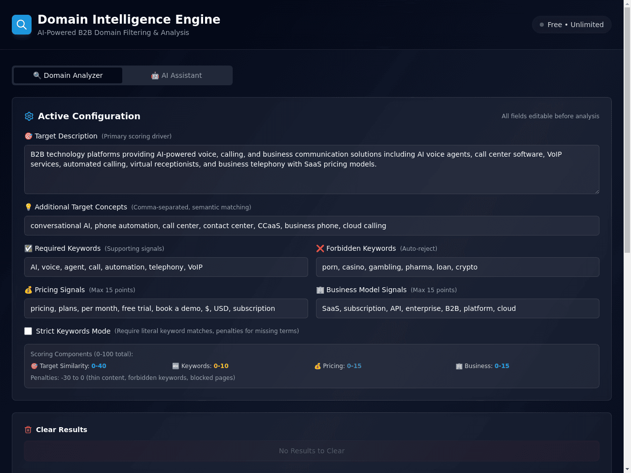This screenshot has width=631, height=473.
Task: Click the money bag icon by Pricing Signals
Action: click(x=28, y=290)
